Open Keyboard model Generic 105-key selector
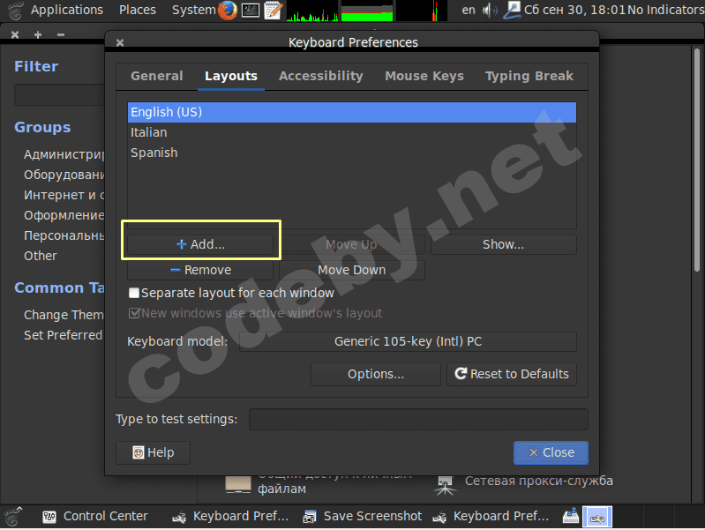The width and height of the screenshot is (705, 530). tap(408, 341)
